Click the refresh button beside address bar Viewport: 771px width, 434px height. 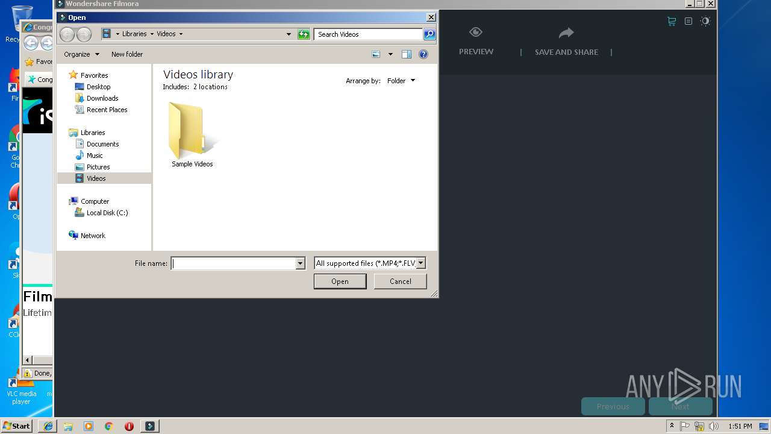[304, 34]
